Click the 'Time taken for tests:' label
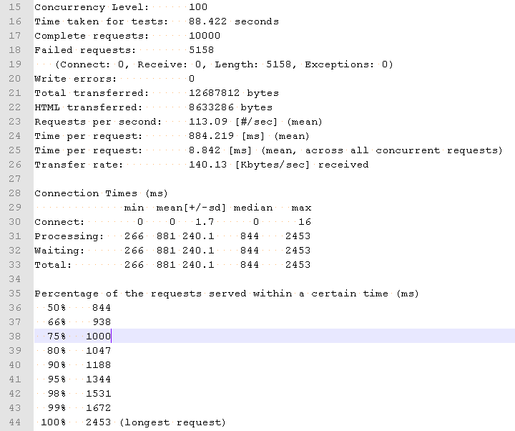 [x=101, y=21]
